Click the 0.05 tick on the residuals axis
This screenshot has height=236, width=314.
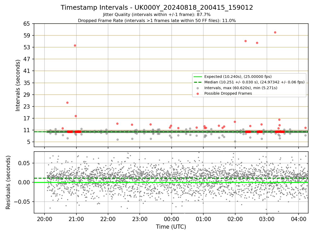coord(24,163)
